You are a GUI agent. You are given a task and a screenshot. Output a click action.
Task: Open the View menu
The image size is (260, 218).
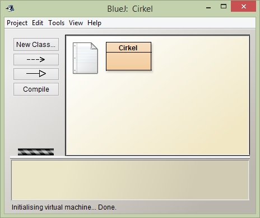coord(76,23)
